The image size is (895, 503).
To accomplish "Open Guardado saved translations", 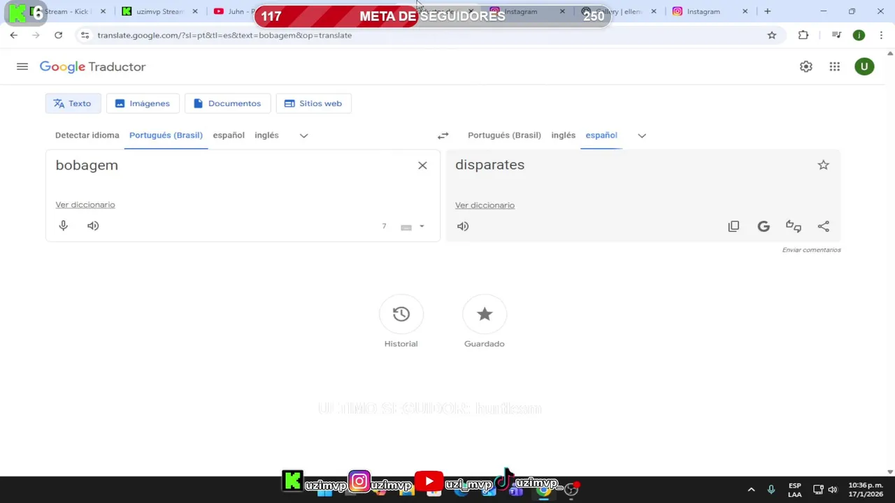I will point(485,314).
